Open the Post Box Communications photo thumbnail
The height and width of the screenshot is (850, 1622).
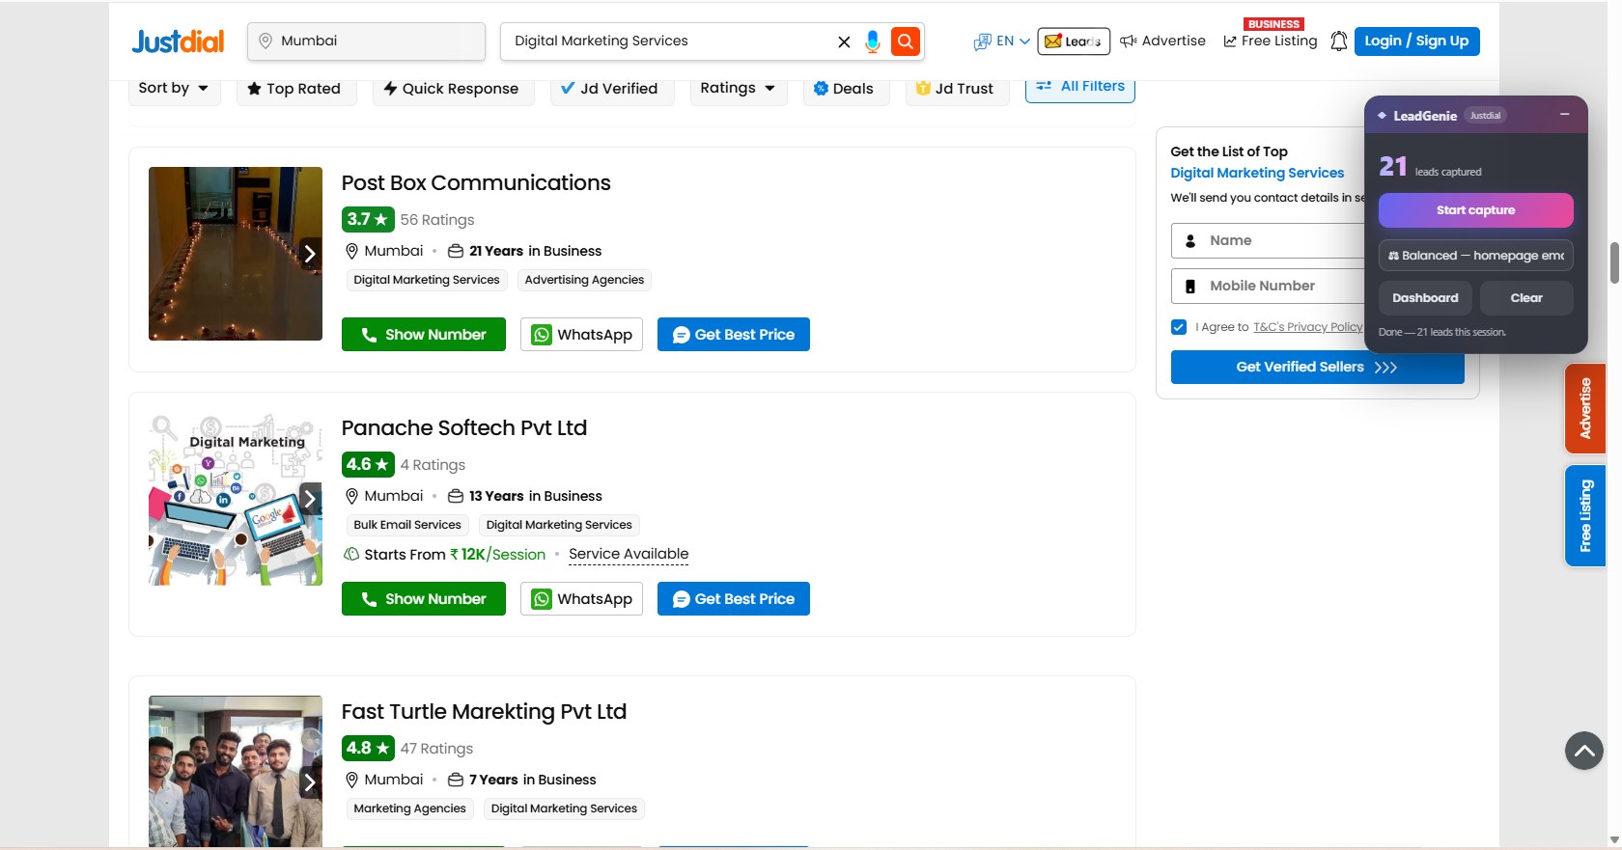[x=236, y=254]
